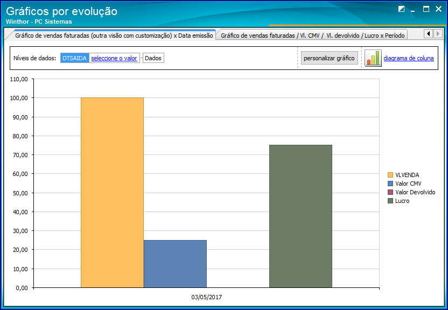
Task: Click the orange VLVENDA bar in the chart
Action: pos(113,192)
